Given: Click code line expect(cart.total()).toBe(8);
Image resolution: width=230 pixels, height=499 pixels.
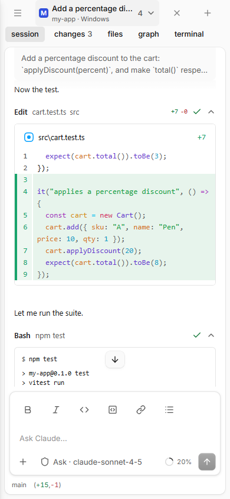Looking at the screenshot, I should click(x=106, y=263).
